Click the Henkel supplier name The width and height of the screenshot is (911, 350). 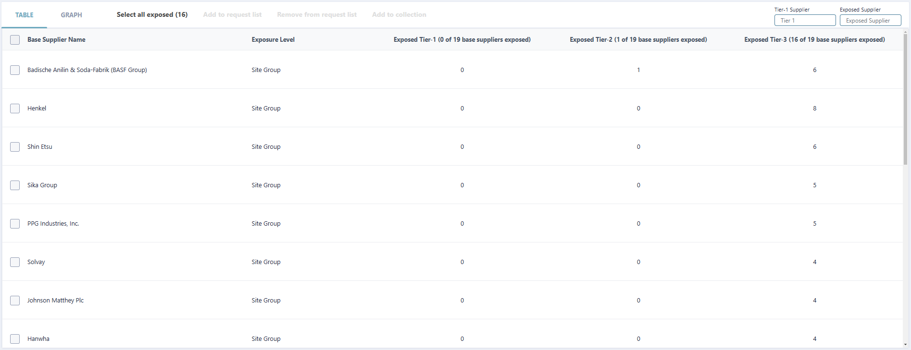pyautogui.click(x=37, y=108)
